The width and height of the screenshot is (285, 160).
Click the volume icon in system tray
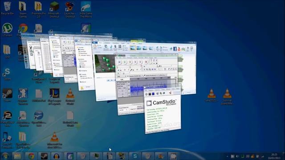click(x=237, y=156)
